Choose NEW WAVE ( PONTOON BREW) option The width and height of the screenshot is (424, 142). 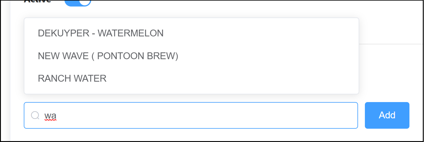pyautogui.click(x=108, y=56)
